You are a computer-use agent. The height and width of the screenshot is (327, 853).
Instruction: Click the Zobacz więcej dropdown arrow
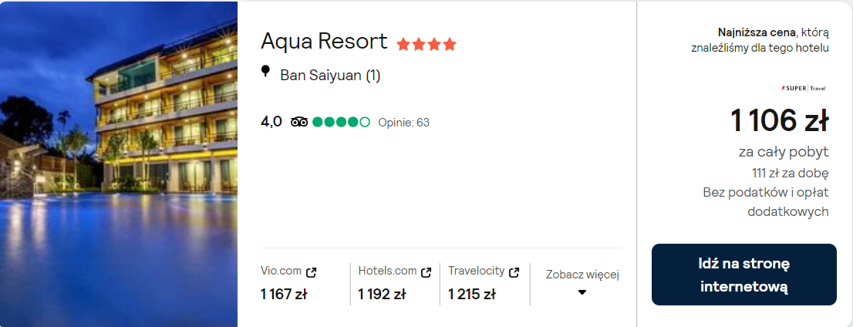click(x=582, y=292)
